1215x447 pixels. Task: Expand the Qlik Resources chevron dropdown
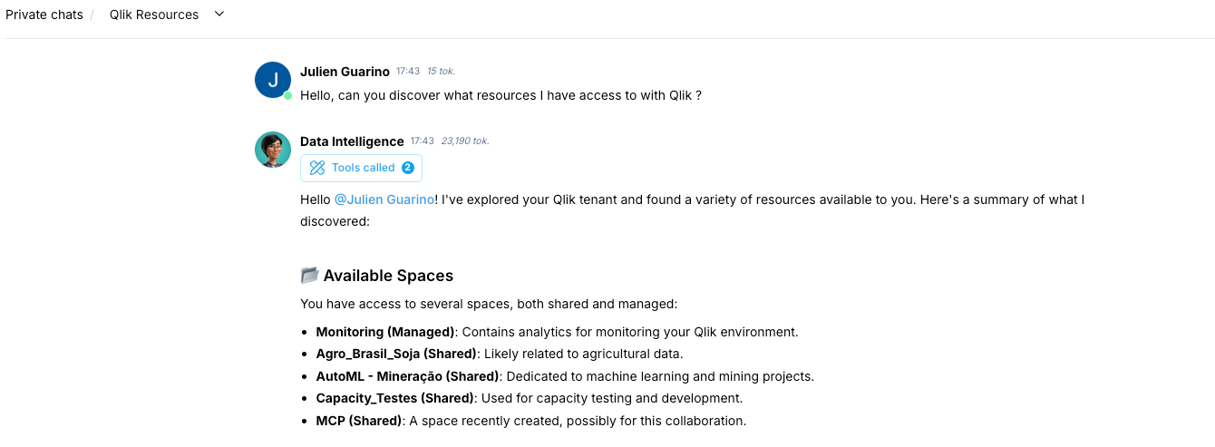click(219, 15)
